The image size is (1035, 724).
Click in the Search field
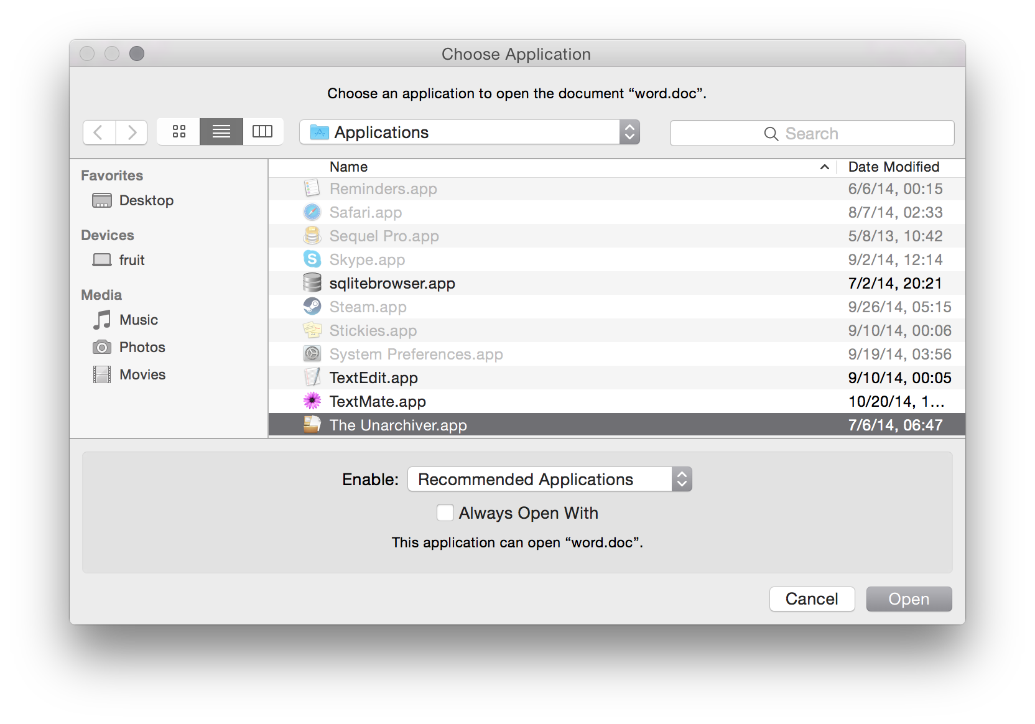tap(812, 133)
